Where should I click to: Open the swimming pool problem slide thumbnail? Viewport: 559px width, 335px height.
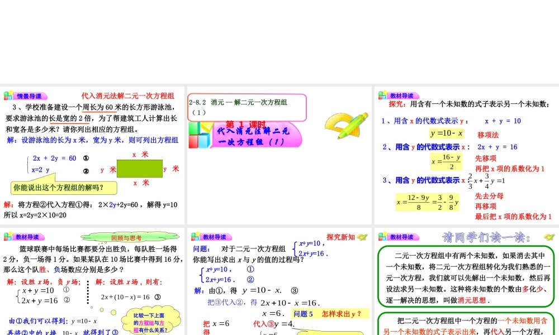[92, 155]
